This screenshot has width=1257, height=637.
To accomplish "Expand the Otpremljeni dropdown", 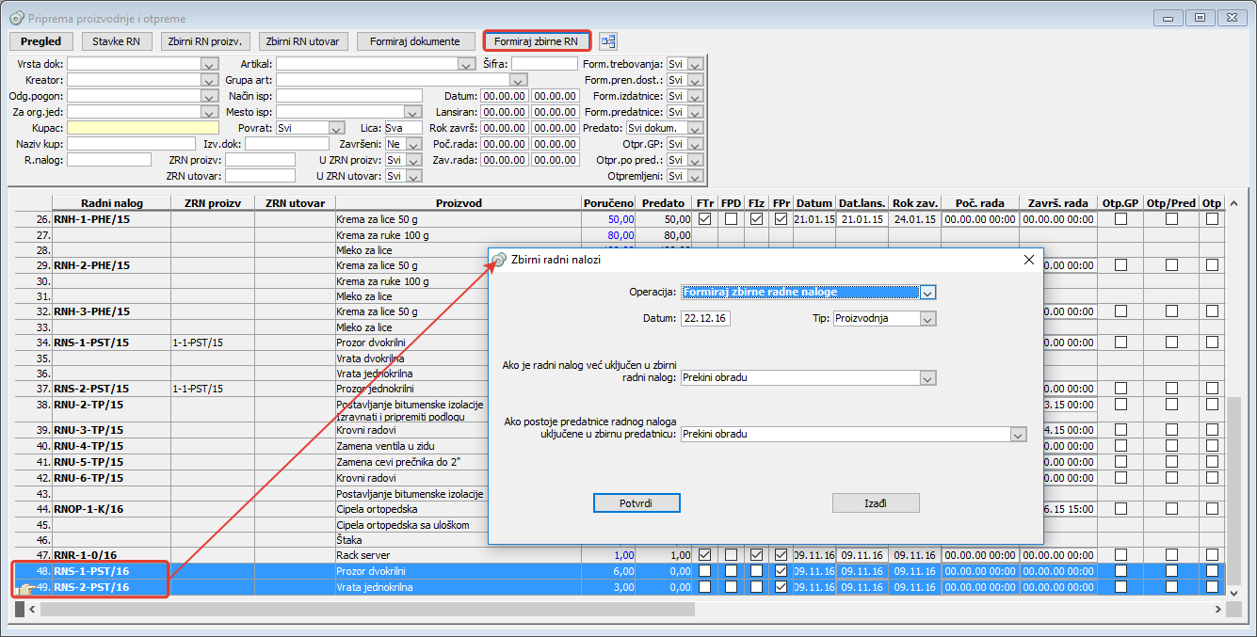I will pyautogui.click(x=695, y=176).
